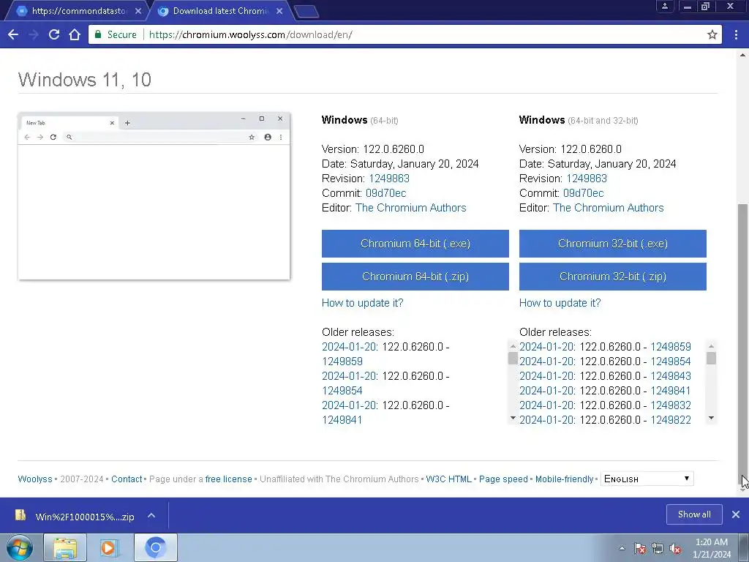Open a new browser tab
The width and height of the screenshot is (749, 562).
(x=306, y=12)
